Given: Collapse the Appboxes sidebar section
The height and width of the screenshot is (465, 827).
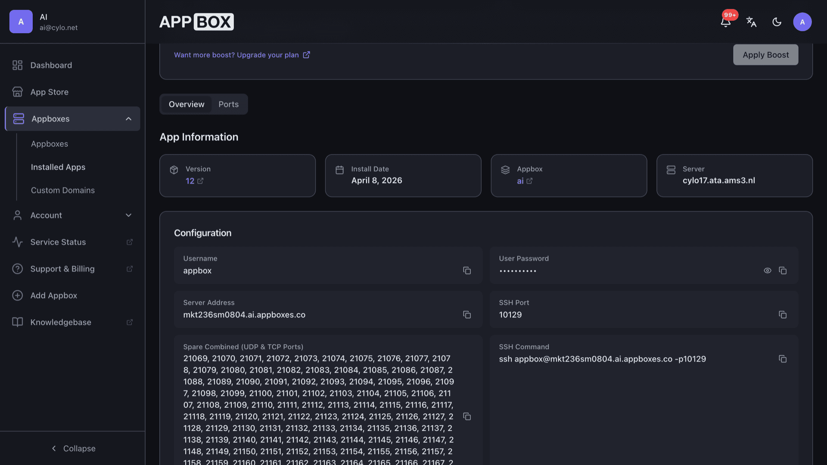Looking at the screenshot, I should pos(128,119).
